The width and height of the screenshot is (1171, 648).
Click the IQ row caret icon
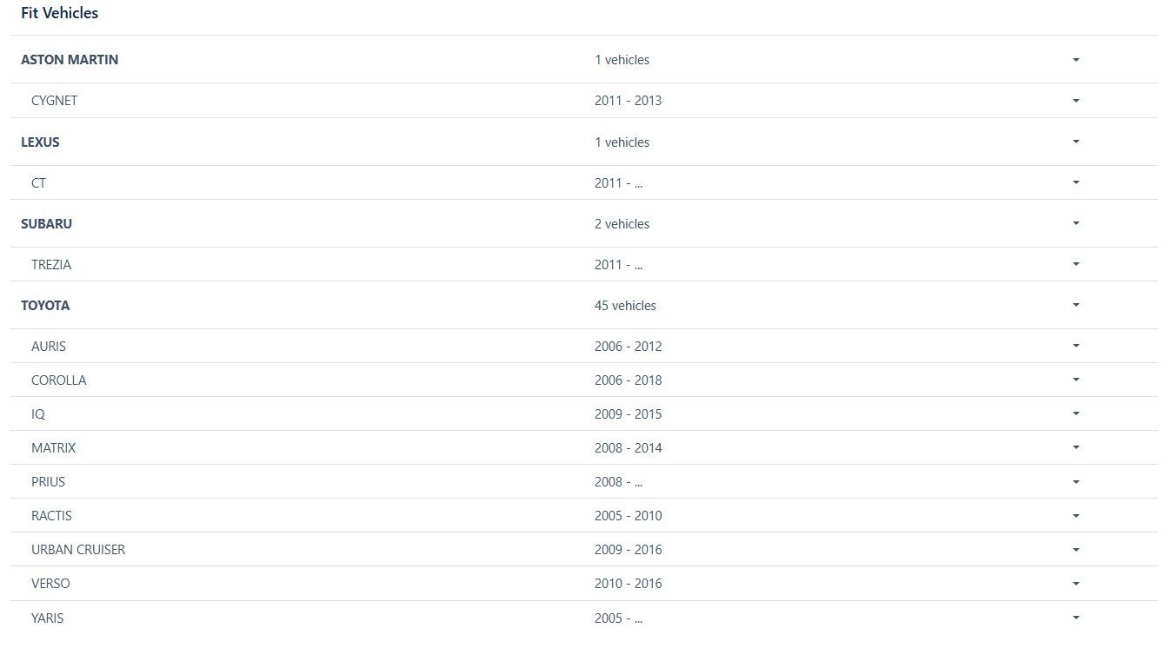(1075, 413)
